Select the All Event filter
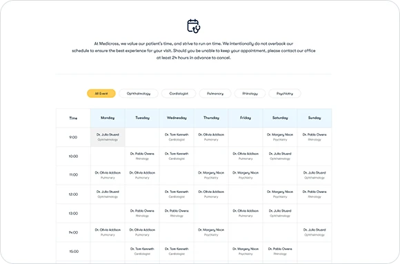This screenshot has height=264, width=400. (x=101, y=93)
